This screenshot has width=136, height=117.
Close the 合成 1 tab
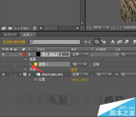pyautogui.click(x=34, y=34)
